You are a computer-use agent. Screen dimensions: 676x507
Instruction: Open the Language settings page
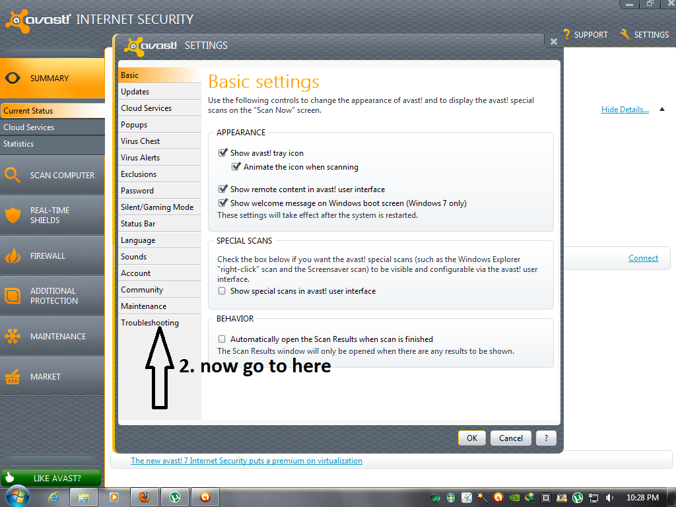point(160,240)
